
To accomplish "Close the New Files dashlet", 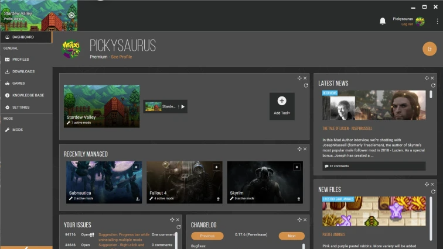I will click(x=432, y=184).
